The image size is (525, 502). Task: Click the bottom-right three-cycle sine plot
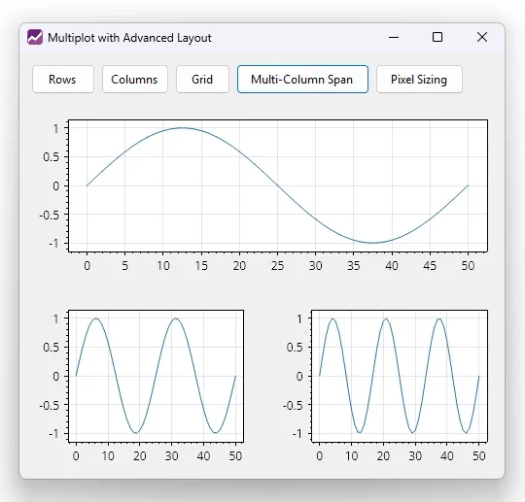pyautogui.click(x=400, y=376)
